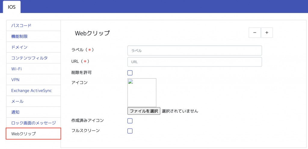Click the broken icon preview image

(142, 92)
